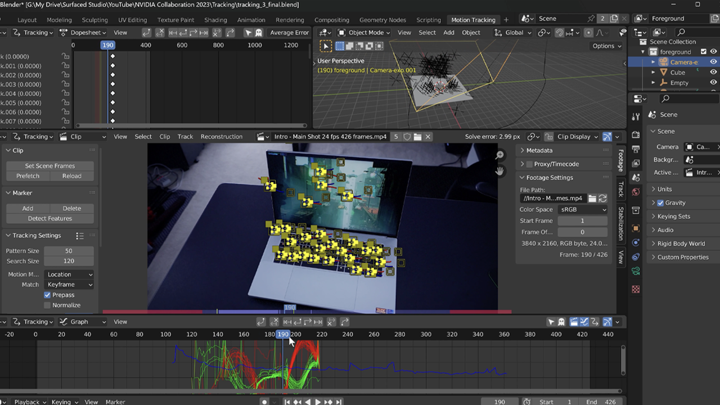Toggle proportional editing in 3D viewport header
The width and height of the screenshot is (720, 405).
[588, 33]
